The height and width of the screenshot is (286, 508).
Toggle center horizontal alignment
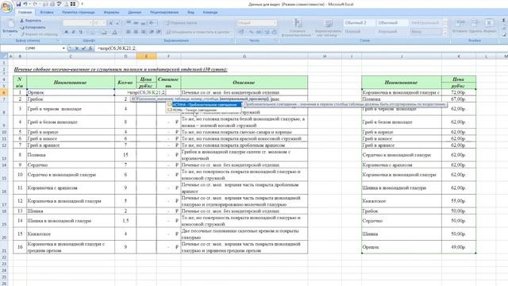coord(136,32)
